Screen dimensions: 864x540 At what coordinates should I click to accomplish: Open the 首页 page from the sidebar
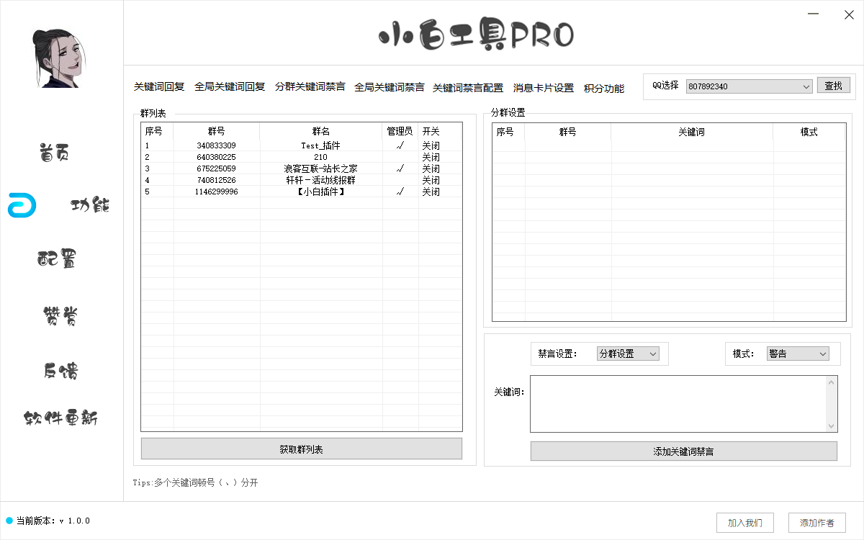coord(53,151)
